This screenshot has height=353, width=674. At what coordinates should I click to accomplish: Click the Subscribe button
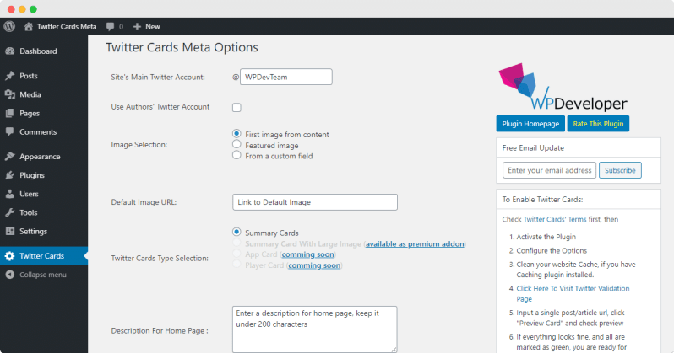click(620, 170)
